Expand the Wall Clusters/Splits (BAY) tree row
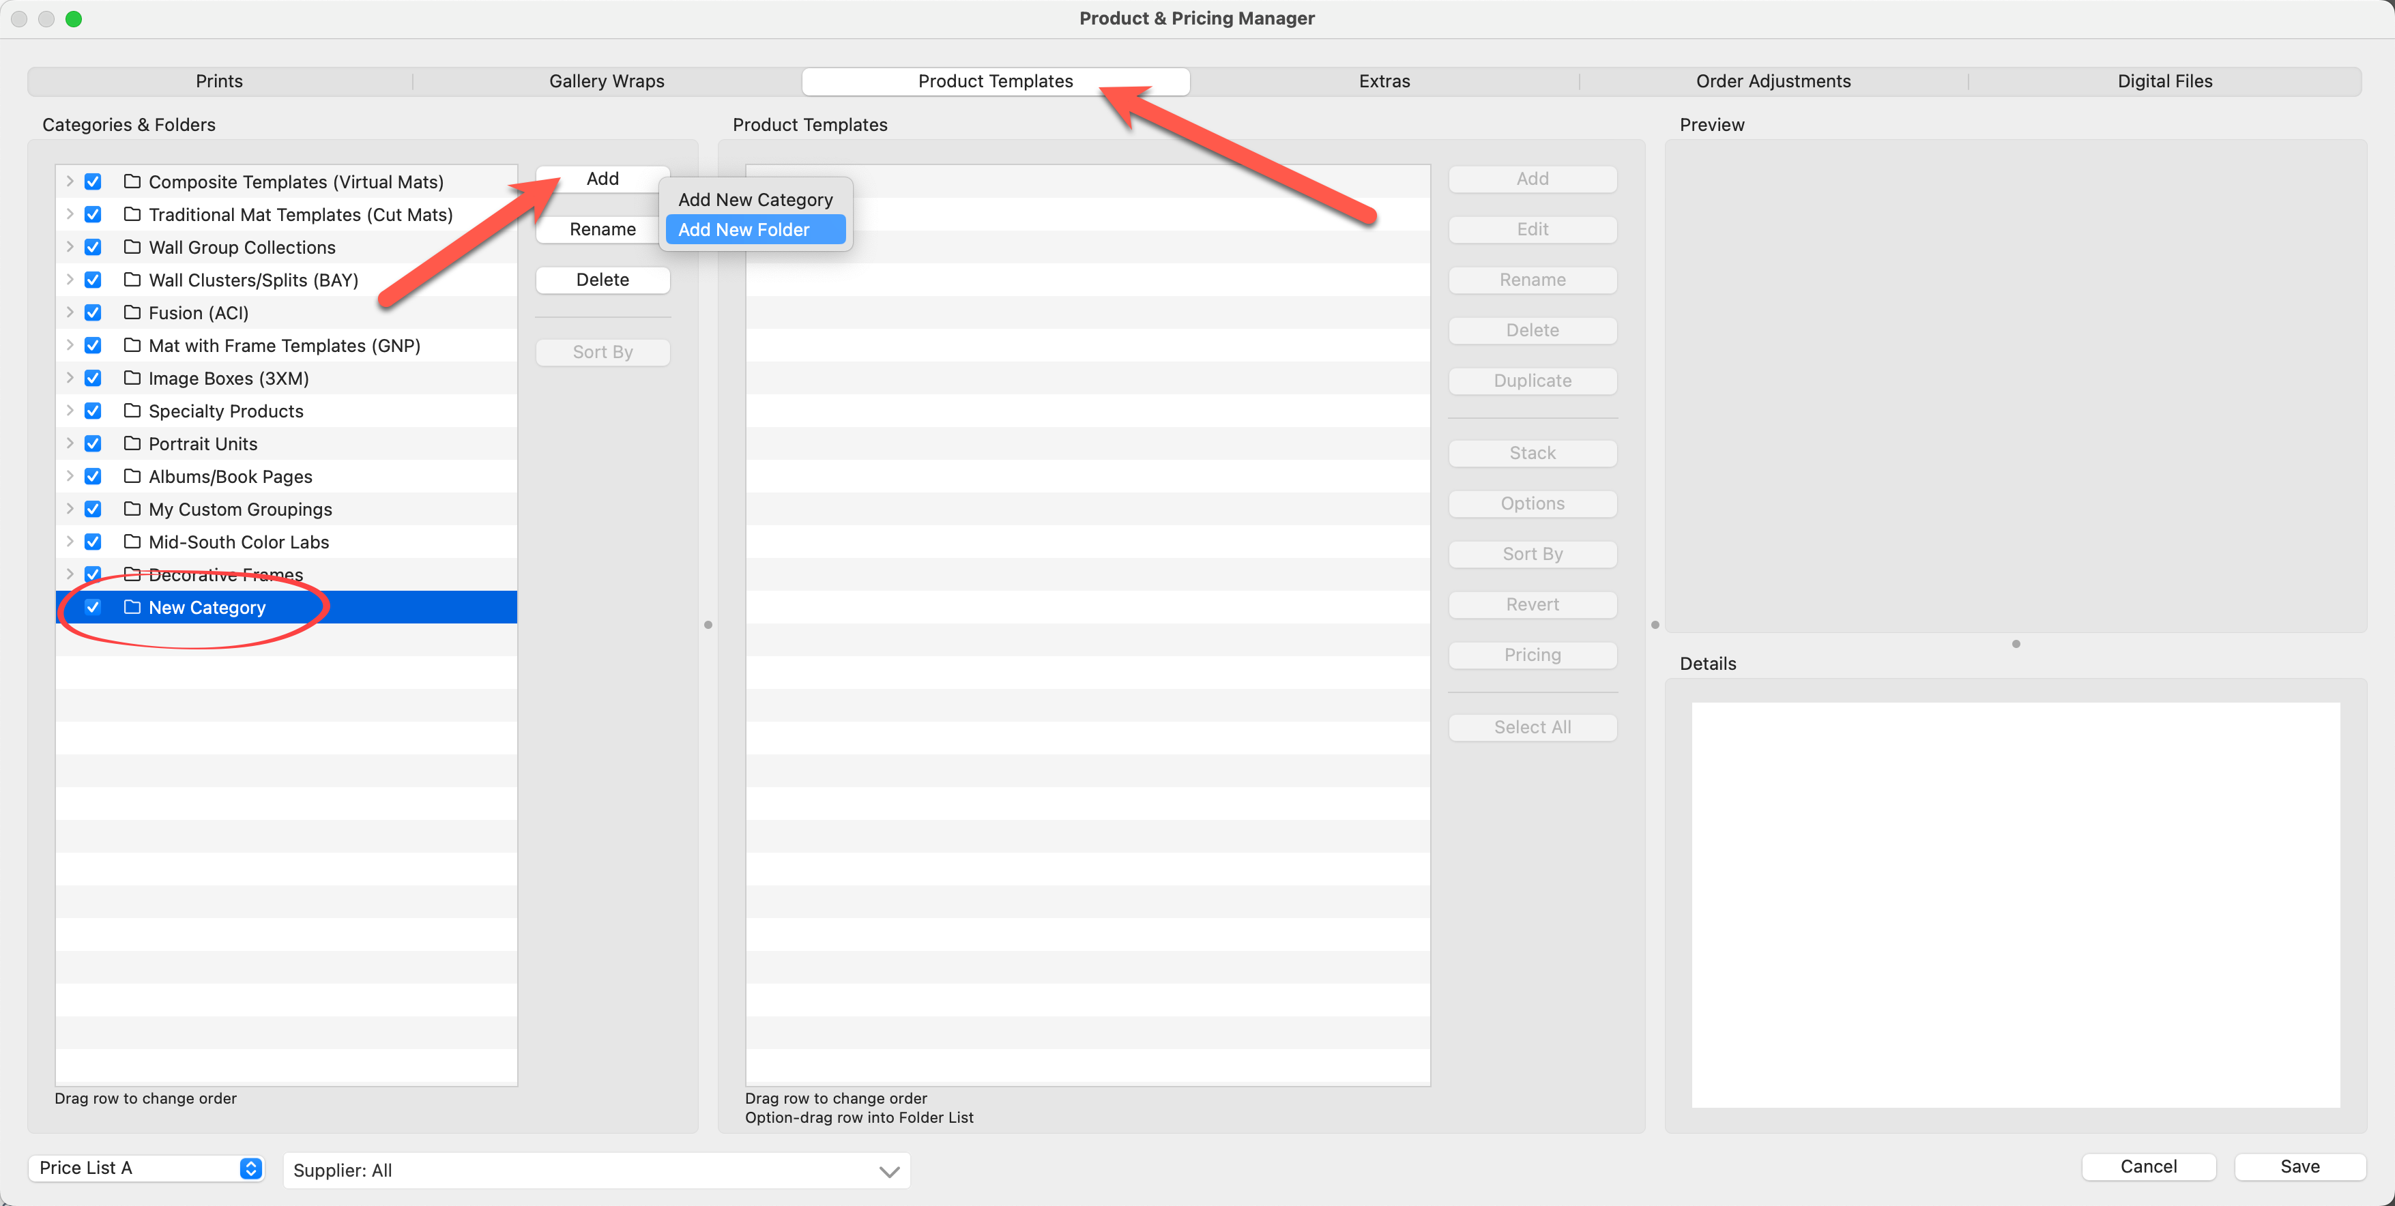This screenshot has width=2395, height=1206. pos(70,280)
